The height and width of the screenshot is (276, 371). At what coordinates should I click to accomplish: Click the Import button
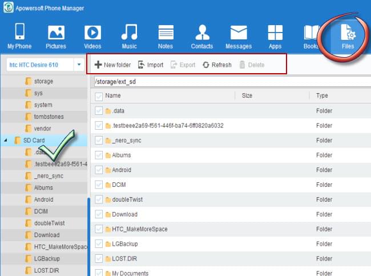[x=151, y=65]
